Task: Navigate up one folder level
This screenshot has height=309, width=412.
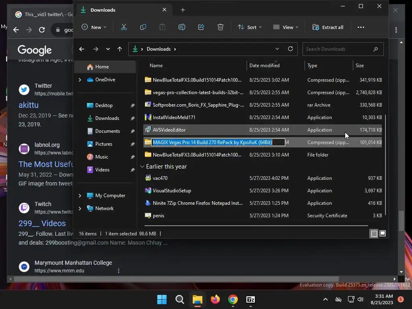Action: tap(119, 49)
